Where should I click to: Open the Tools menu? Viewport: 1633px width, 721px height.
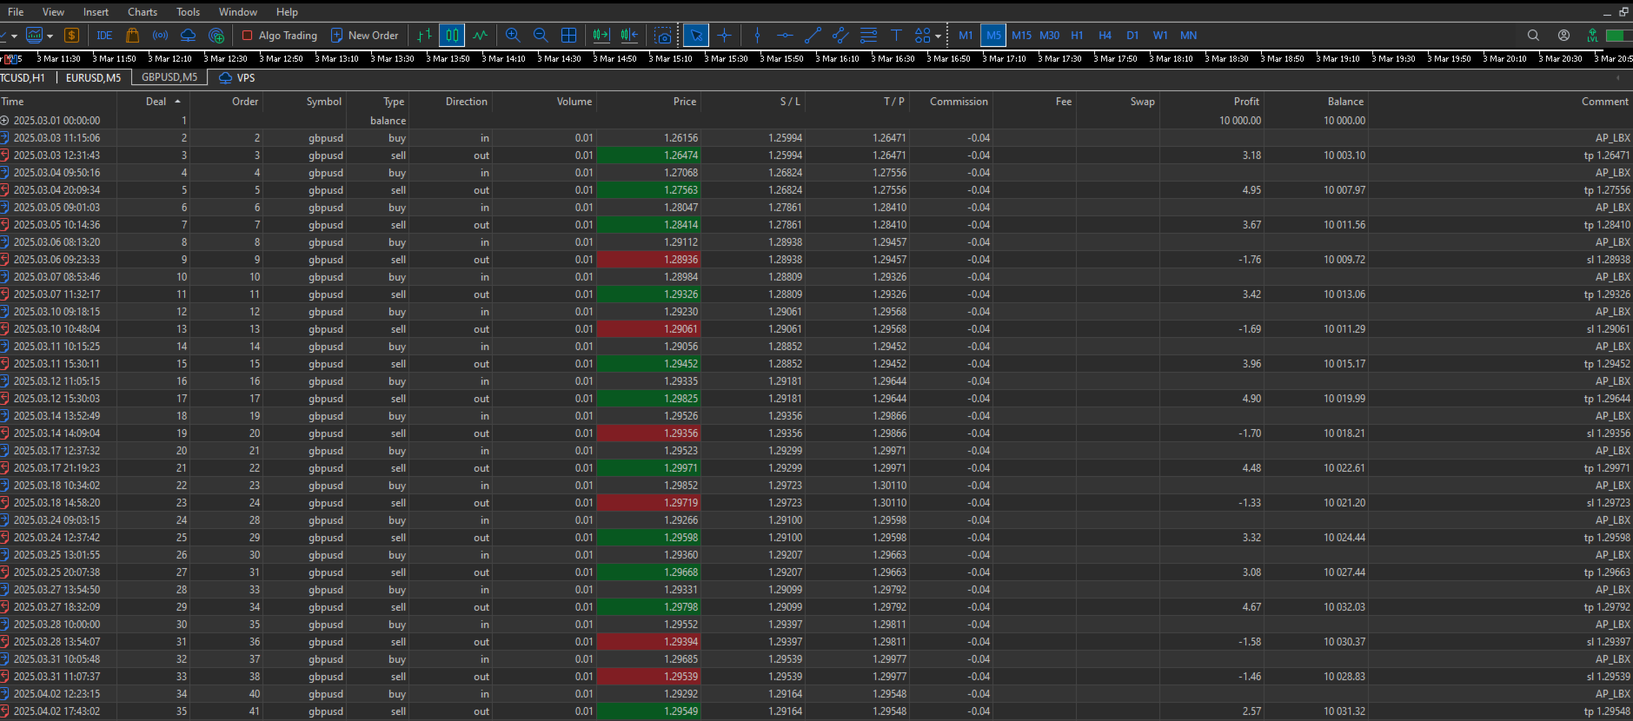click(188, 12)
